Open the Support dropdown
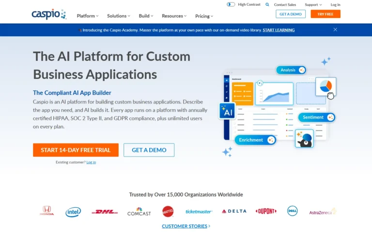Viewport: 372px width, 232px height. click(x=313, y=4)
